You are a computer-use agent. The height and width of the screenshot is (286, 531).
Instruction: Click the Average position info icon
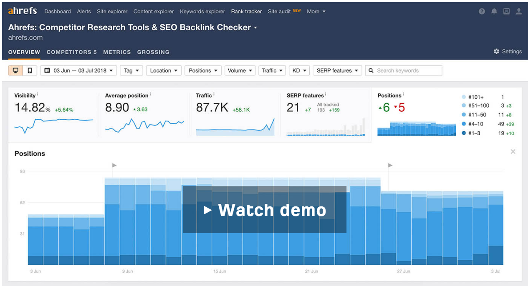click(x=150, y=95)
